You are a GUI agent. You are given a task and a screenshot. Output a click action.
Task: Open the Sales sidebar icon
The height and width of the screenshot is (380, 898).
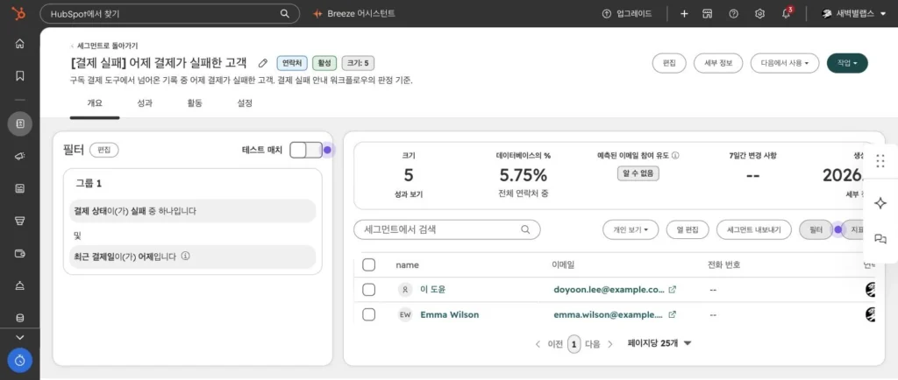[20, 222]
